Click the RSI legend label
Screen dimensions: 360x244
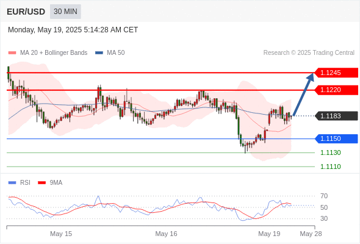[25, 183]
